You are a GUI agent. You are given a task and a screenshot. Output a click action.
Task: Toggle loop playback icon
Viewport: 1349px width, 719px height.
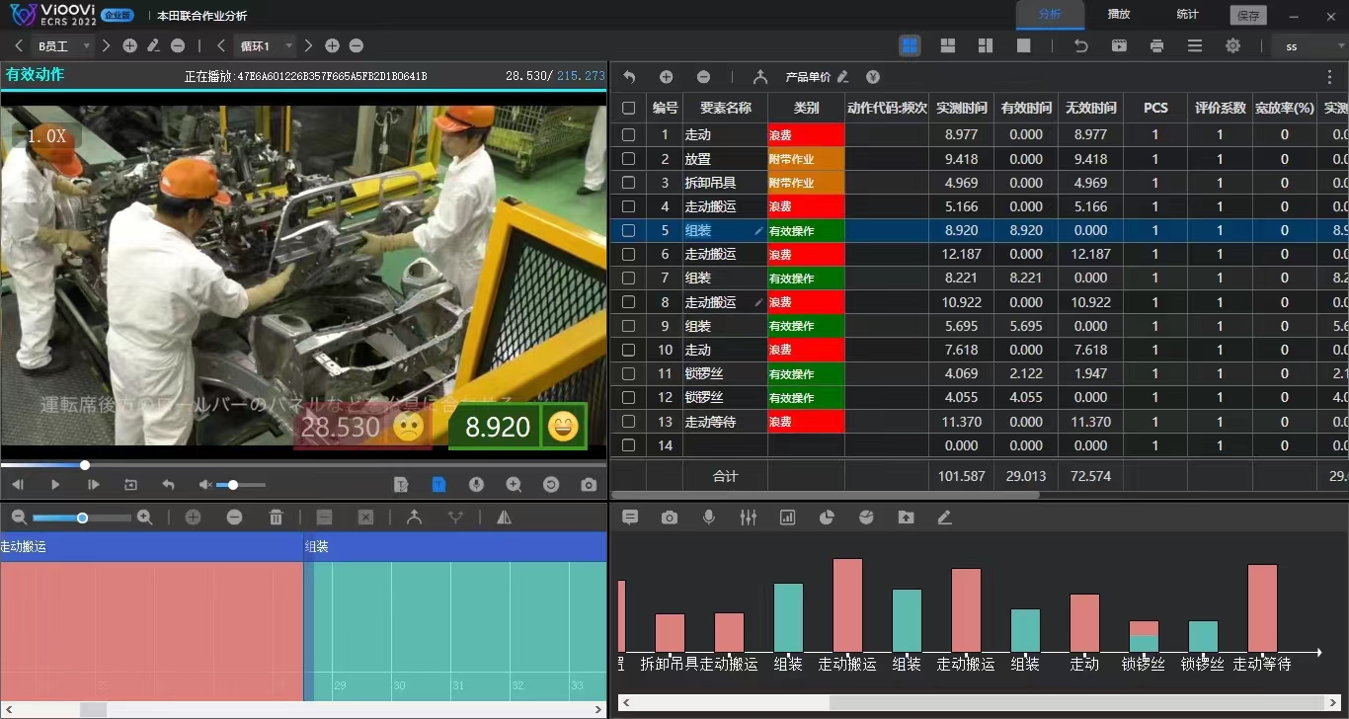pos(130,485)
